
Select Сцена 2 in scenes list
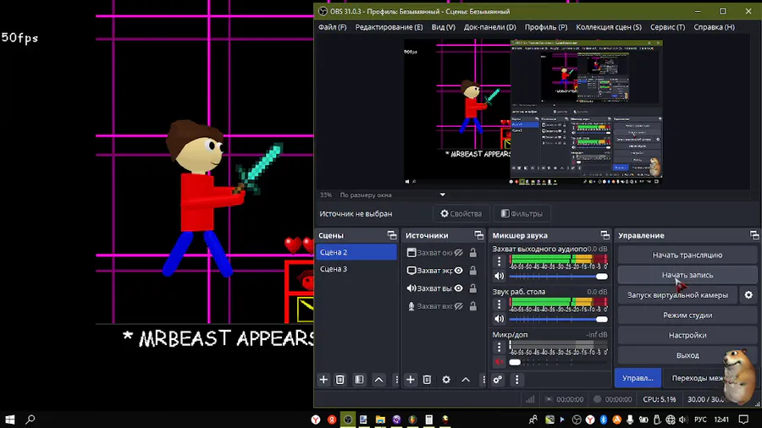356,252
